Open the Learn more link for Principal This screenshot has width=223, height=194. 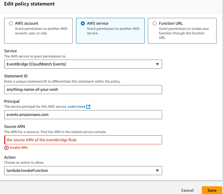pyautogui.click(x=77, y=107)
